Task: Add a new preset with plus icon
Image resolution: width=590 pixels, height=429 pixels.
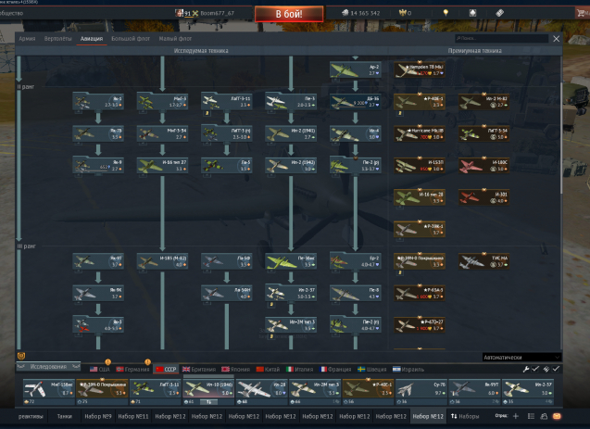Action: 516,416
